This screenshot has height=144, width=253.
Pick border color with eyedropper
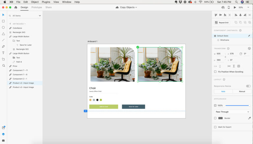[249, 118]
